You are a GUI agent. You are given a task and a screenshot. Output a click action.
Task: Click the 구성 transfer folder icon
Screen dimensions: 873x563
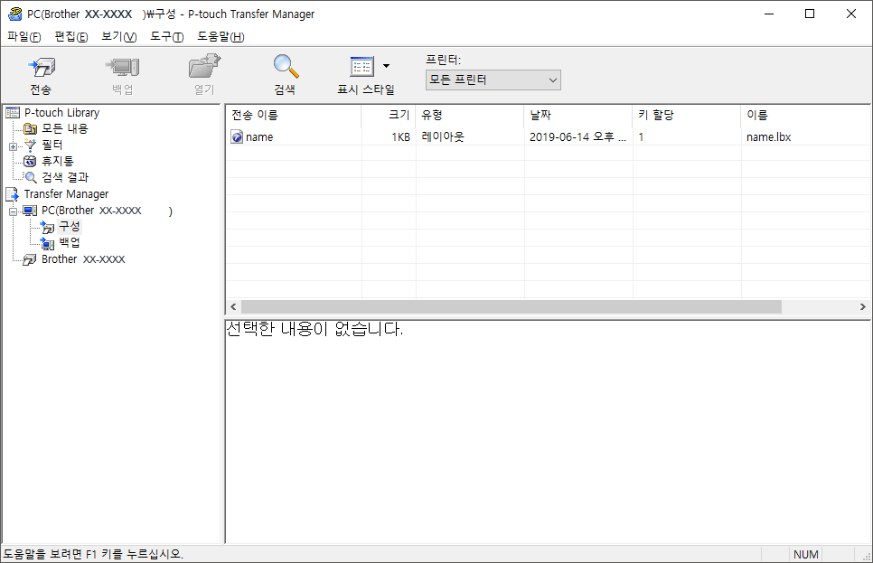[47, 227]
